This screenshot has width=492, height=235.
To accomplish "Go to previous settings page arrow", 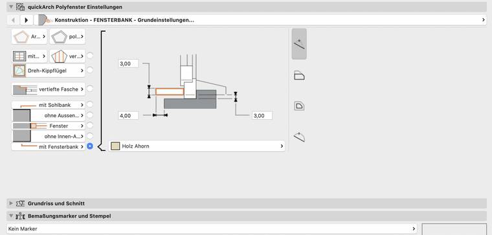I will (x=13, y=20).
